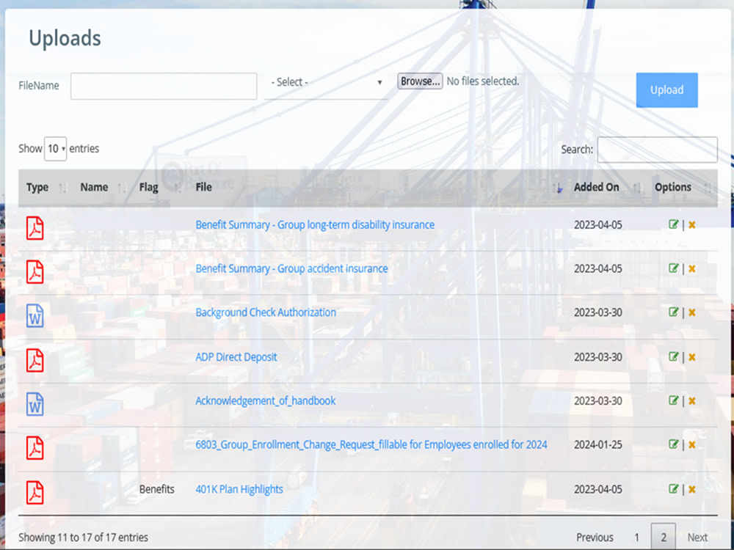Go to the Previous page
Screen dimensions: 734x550
(x=595, y=538)
